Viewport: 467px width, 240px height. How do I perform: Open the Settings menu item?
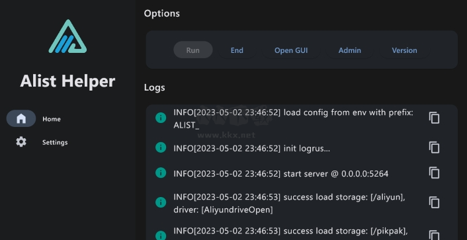[55, 142]
